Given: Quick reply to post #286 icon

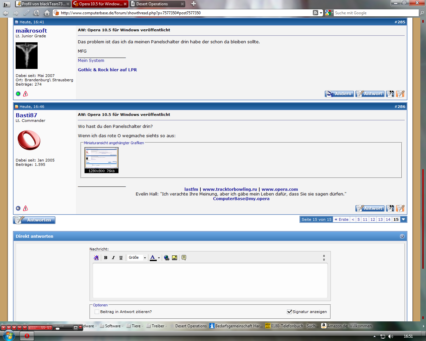Looking at the screenshot, I should (x=400, y=208).
